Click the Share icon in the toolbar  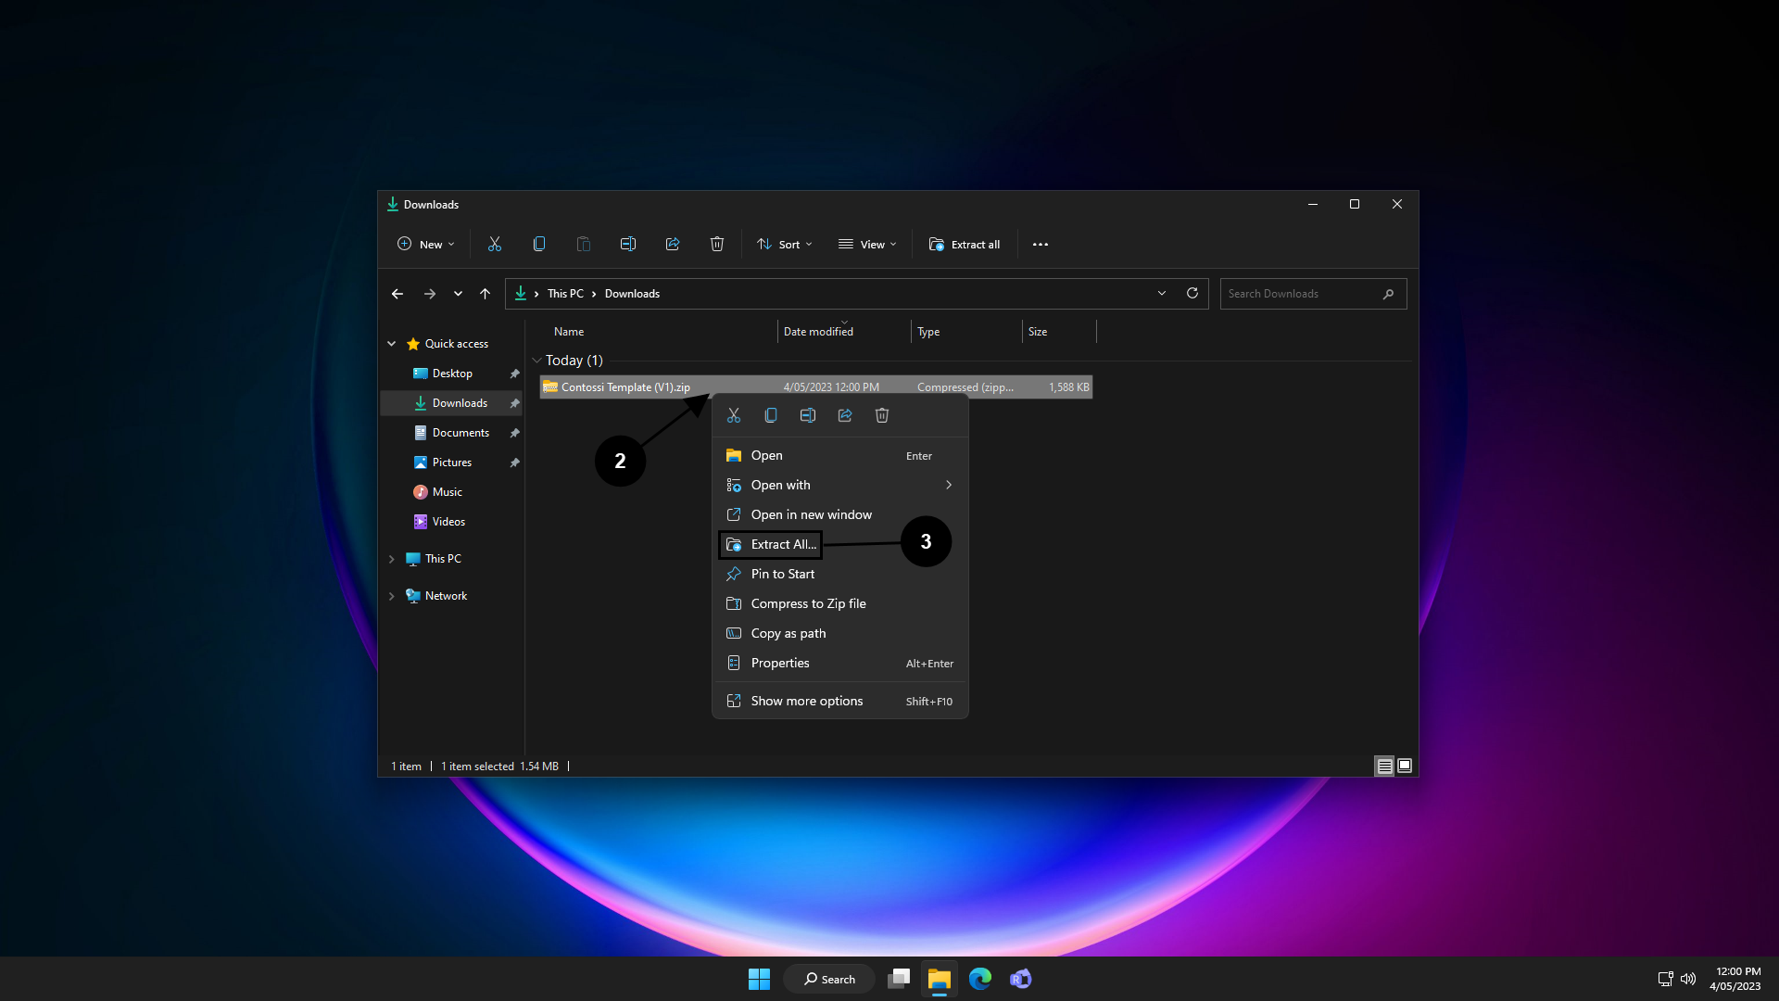[x=673, y=244]
